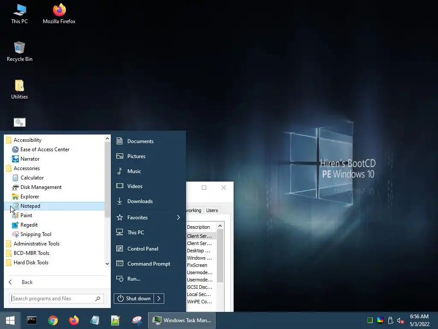Open Documents from the start menu
438x329 pixels.
click(135, 141)
